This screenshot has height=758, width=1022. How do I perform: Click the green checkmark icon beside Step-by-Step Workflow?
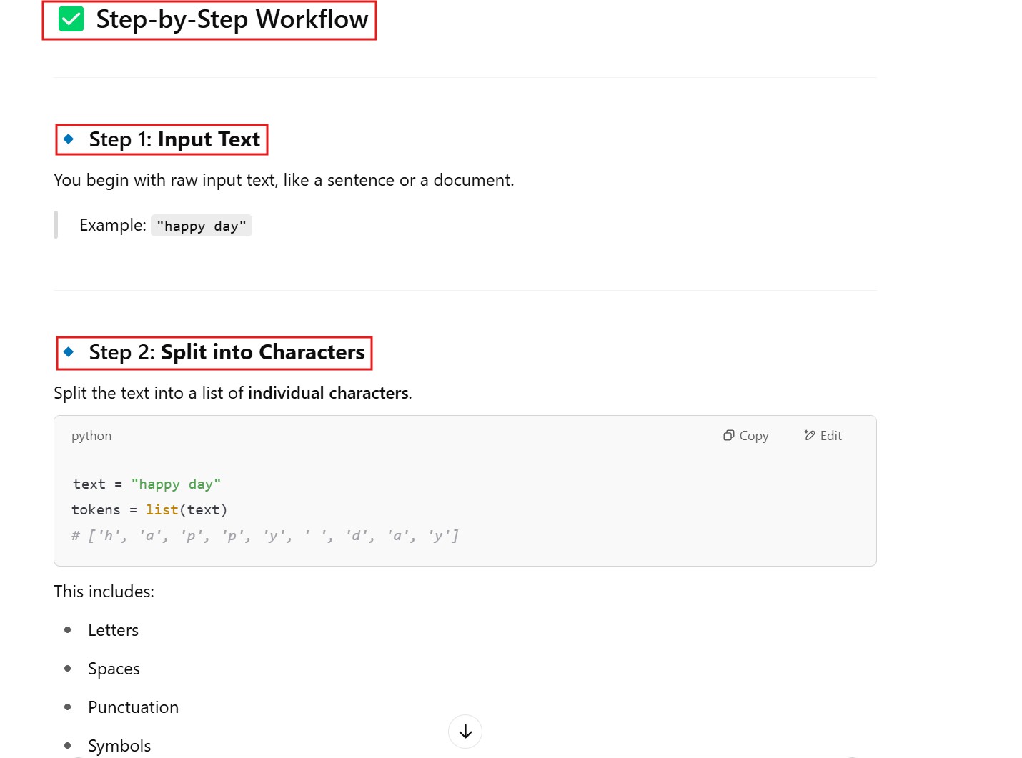71,19
